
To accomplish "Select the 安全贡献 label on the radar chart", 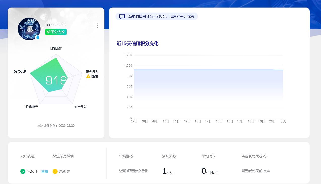I will point(81,107).
